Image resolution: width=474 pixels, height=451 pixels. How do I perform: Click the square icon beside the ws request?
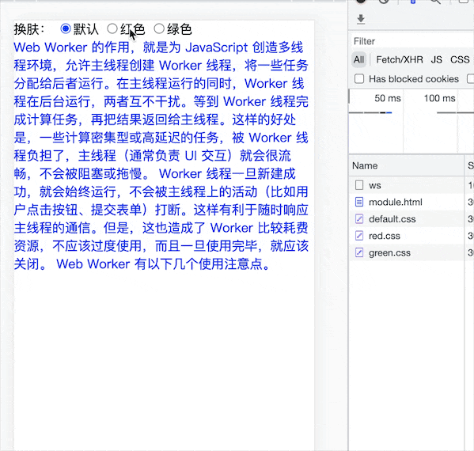click(359, 185)
